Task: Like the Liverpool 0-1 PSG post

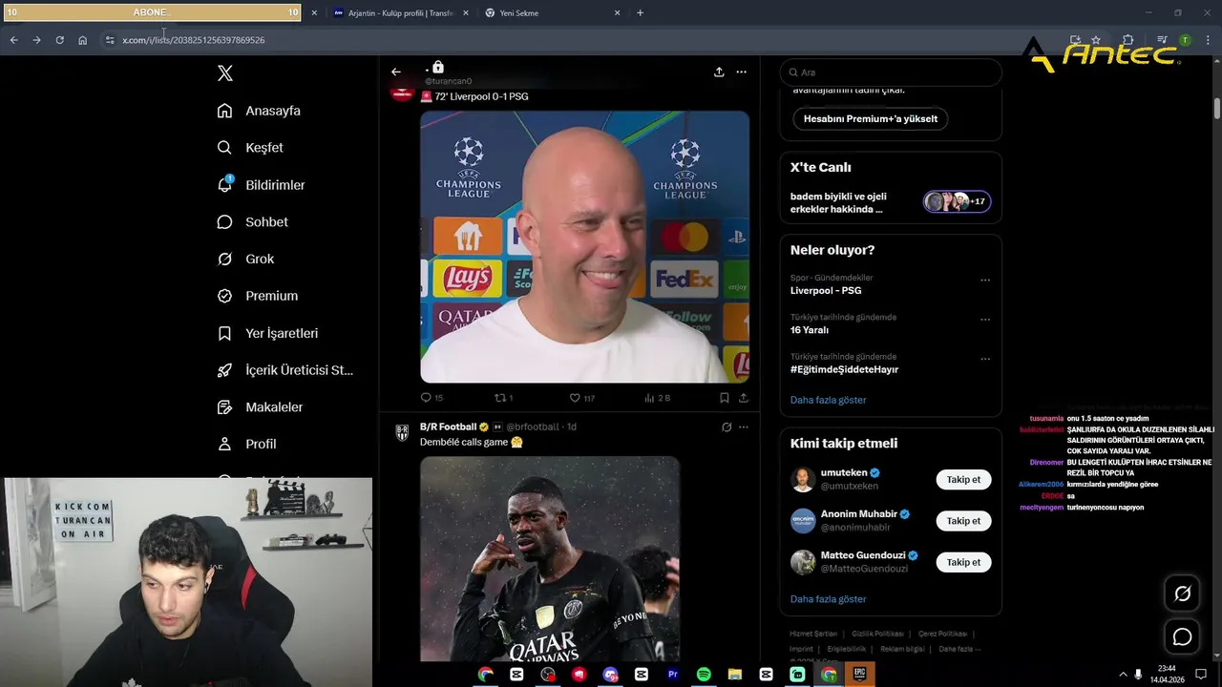Action: coord(581,398)
